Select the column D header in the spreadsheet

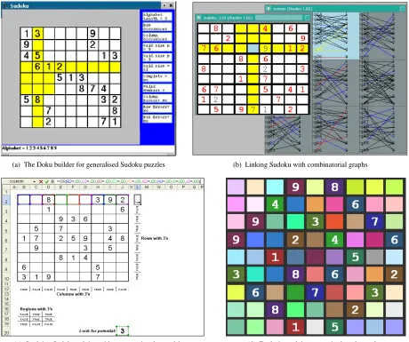click(48, 187)
